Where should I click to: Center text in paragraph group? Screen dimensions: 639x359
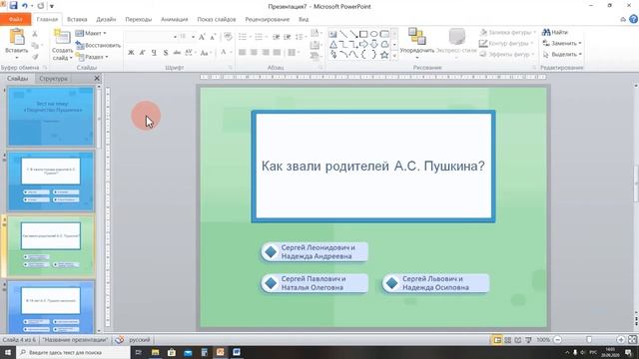coord(254,53)
